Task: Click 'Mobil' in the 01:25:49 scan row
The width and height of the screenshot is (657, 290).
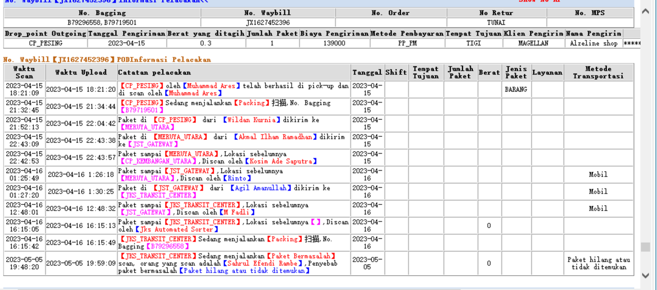Action: pos(598,175)
